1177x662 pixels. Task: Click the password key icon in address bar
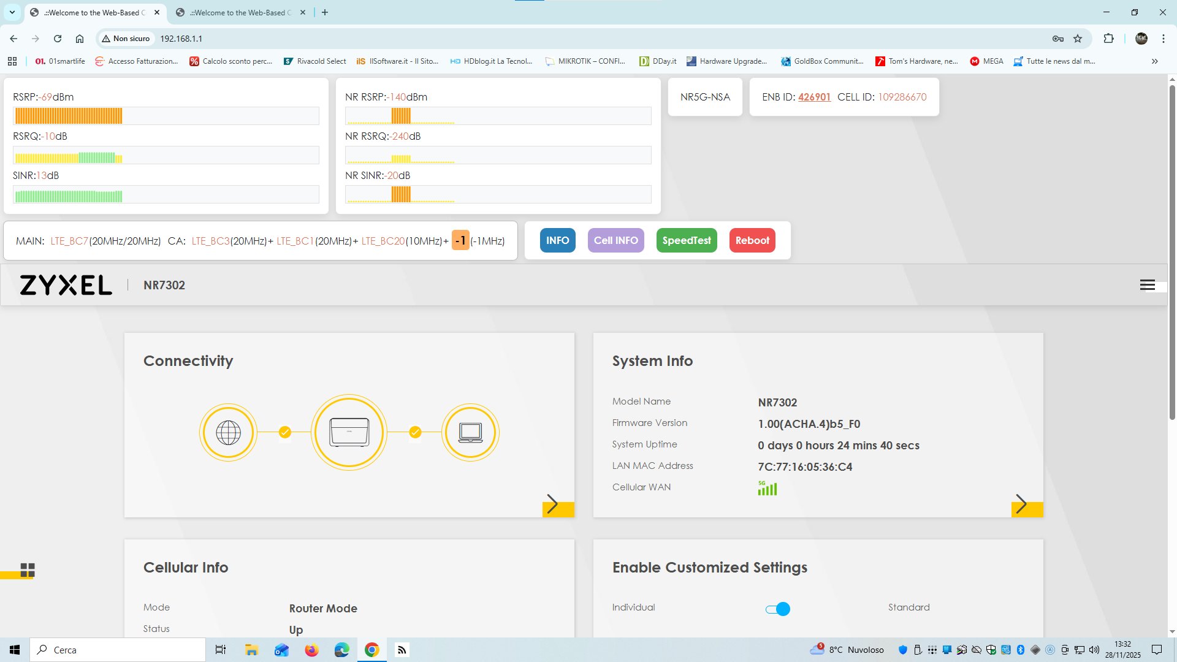[1057, 39]
